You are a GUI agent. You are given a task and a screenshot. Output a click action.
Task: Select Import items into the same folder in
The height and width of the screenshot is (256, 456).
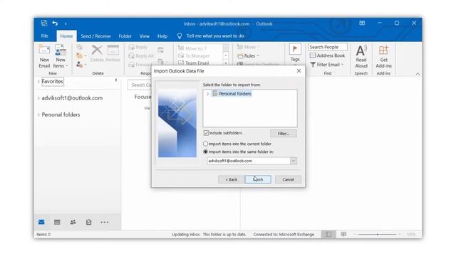205,151
